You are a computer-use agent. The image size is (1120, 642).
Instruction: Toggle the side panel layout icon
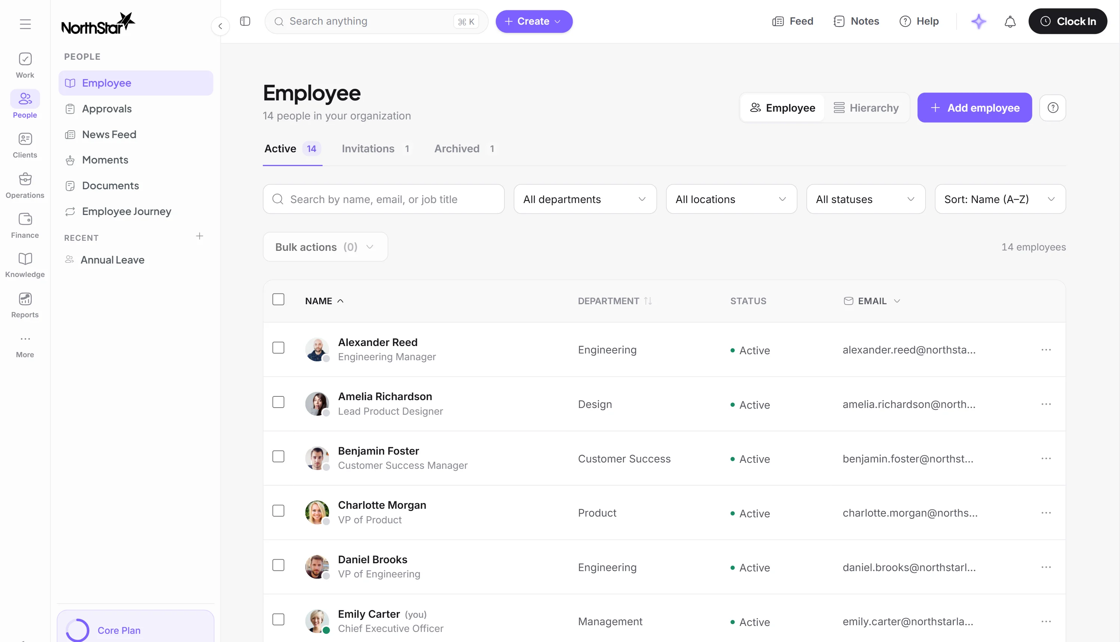point(245,21)
